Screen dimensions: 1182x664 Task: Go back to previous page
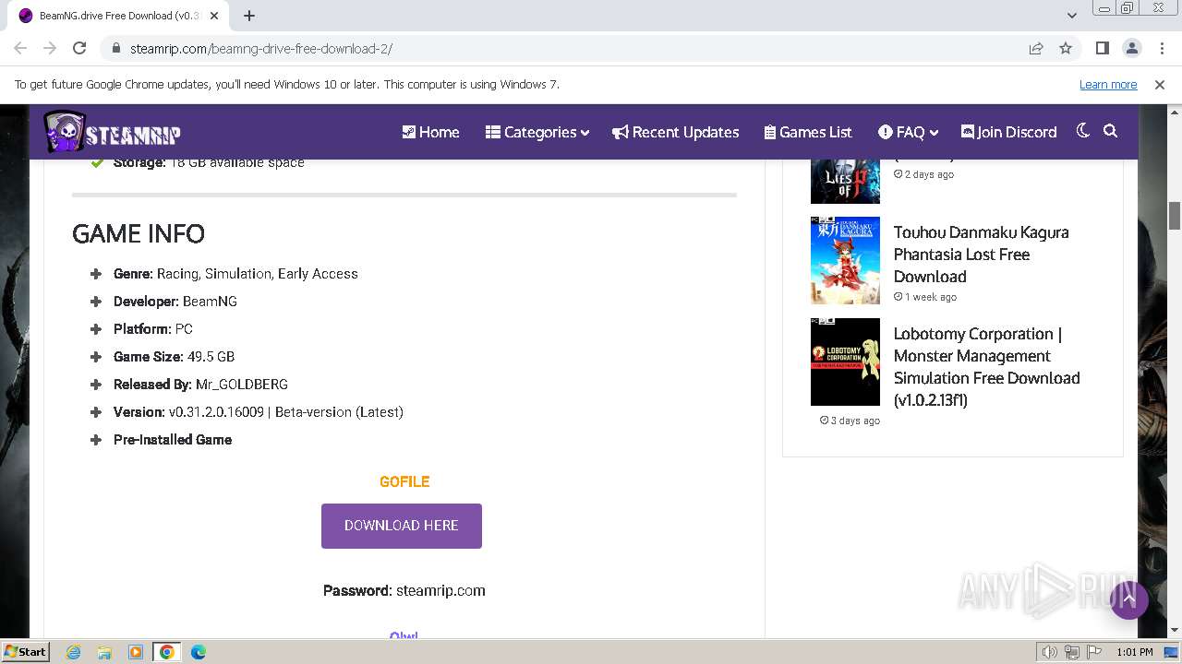tap(20, 48)
